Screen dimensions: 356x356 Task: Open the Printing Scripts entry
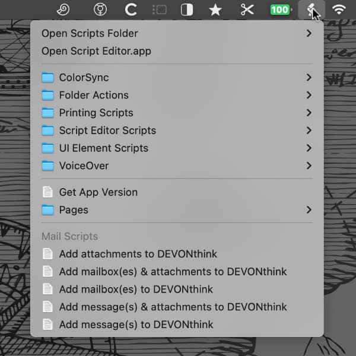(x=177, y=113)
